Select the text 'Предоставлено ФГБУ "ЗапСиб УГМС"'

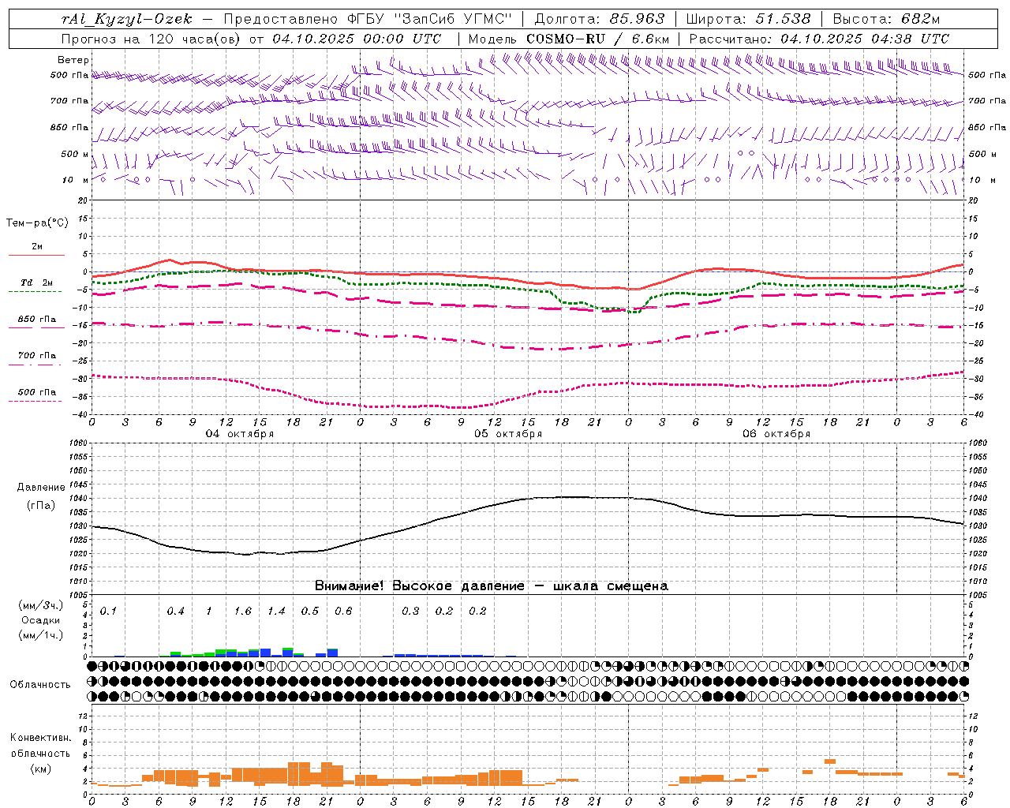pos(368,19)
